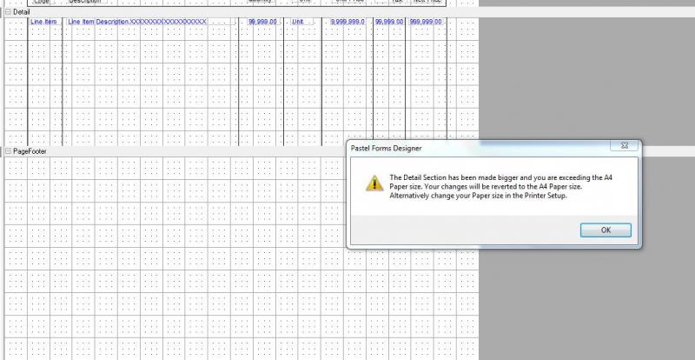This screenshot has width=695, height=360.
Task: Select the Line Item field beside Description
Action: (x=80, y=21)
